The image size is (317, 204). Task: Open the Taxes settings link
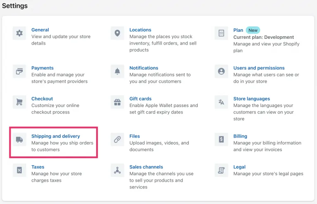pyautogui.click(x=38, y=167)
